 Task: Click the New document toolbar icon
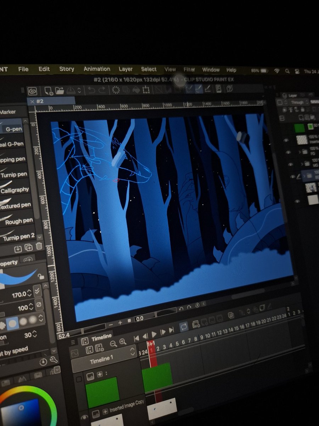coord(49,91)
